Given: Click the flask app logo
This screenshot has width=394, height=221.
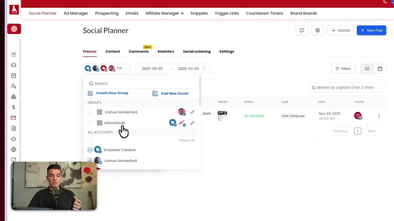Looking at the screenshot, I should 14,10.
